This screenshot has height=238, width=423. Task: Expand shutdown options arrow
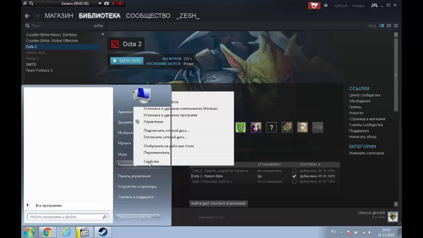click(x=157, y=217)
